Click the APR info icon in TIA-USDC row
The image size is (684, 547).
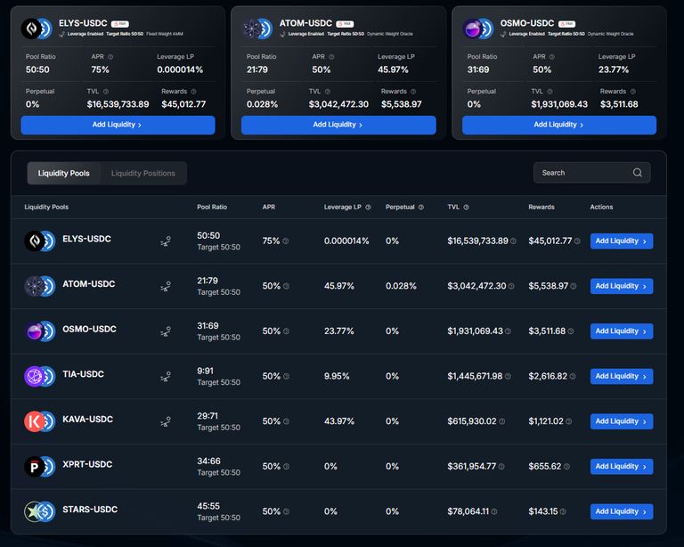tap(286, 377)
